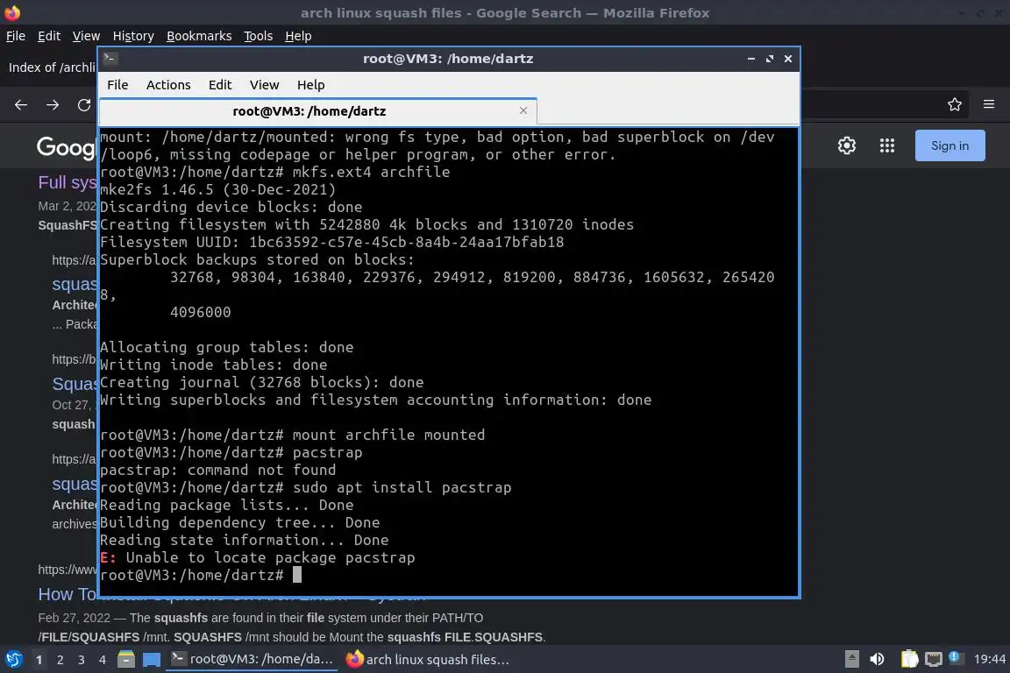Open Firefox Help menu
The height and width of the screenshot is (673, 1010).
[x=298, y=36]
